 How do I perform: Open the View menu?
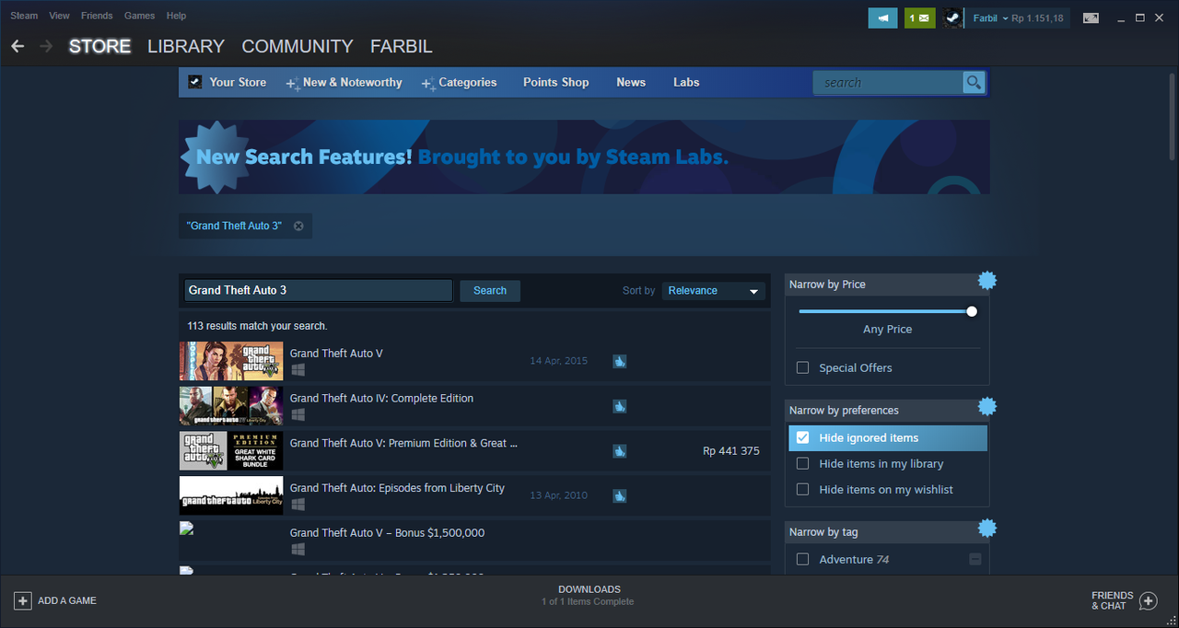59,16
